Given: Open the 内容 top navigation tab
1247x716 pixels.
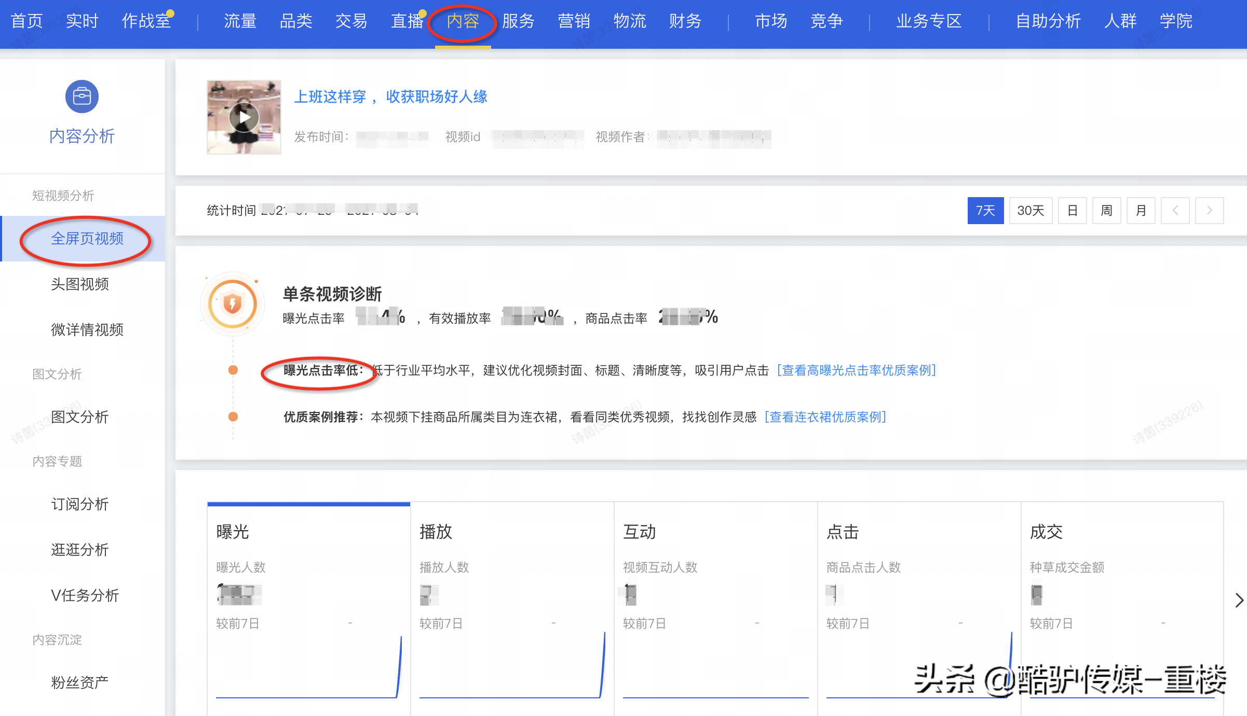Looking at the screenshot, I should tap(463, 21).
